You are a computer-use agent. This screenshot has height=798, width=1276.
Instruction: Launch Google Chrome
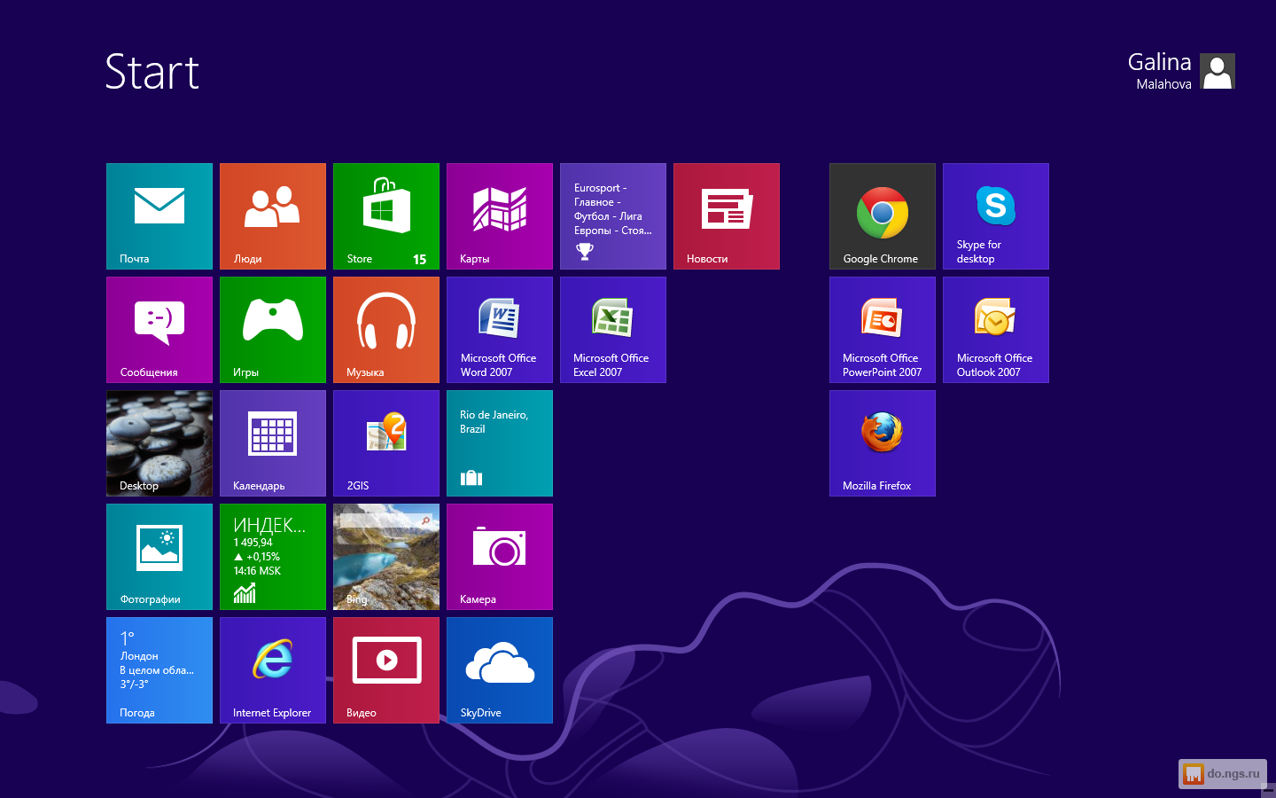click(883, 216)
